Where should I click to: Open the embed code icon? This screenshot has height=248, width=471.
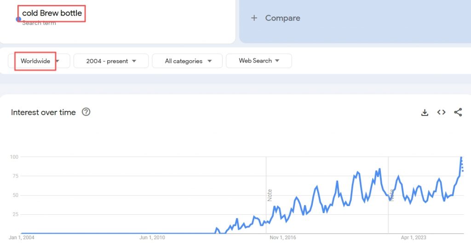441,112
